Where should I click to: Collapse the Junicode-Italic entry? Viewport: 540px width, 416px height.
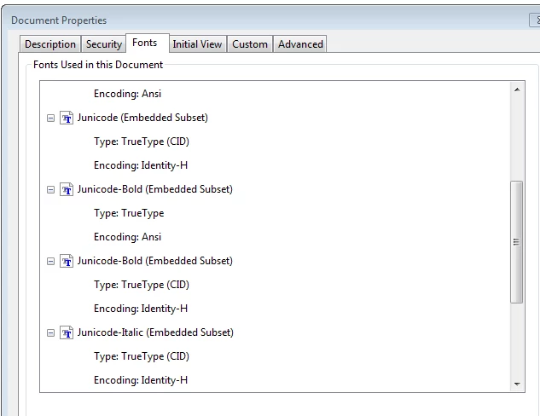(x=50, y=333)
